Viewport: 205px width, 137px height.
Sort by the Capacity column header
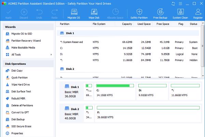click(127, 24)
